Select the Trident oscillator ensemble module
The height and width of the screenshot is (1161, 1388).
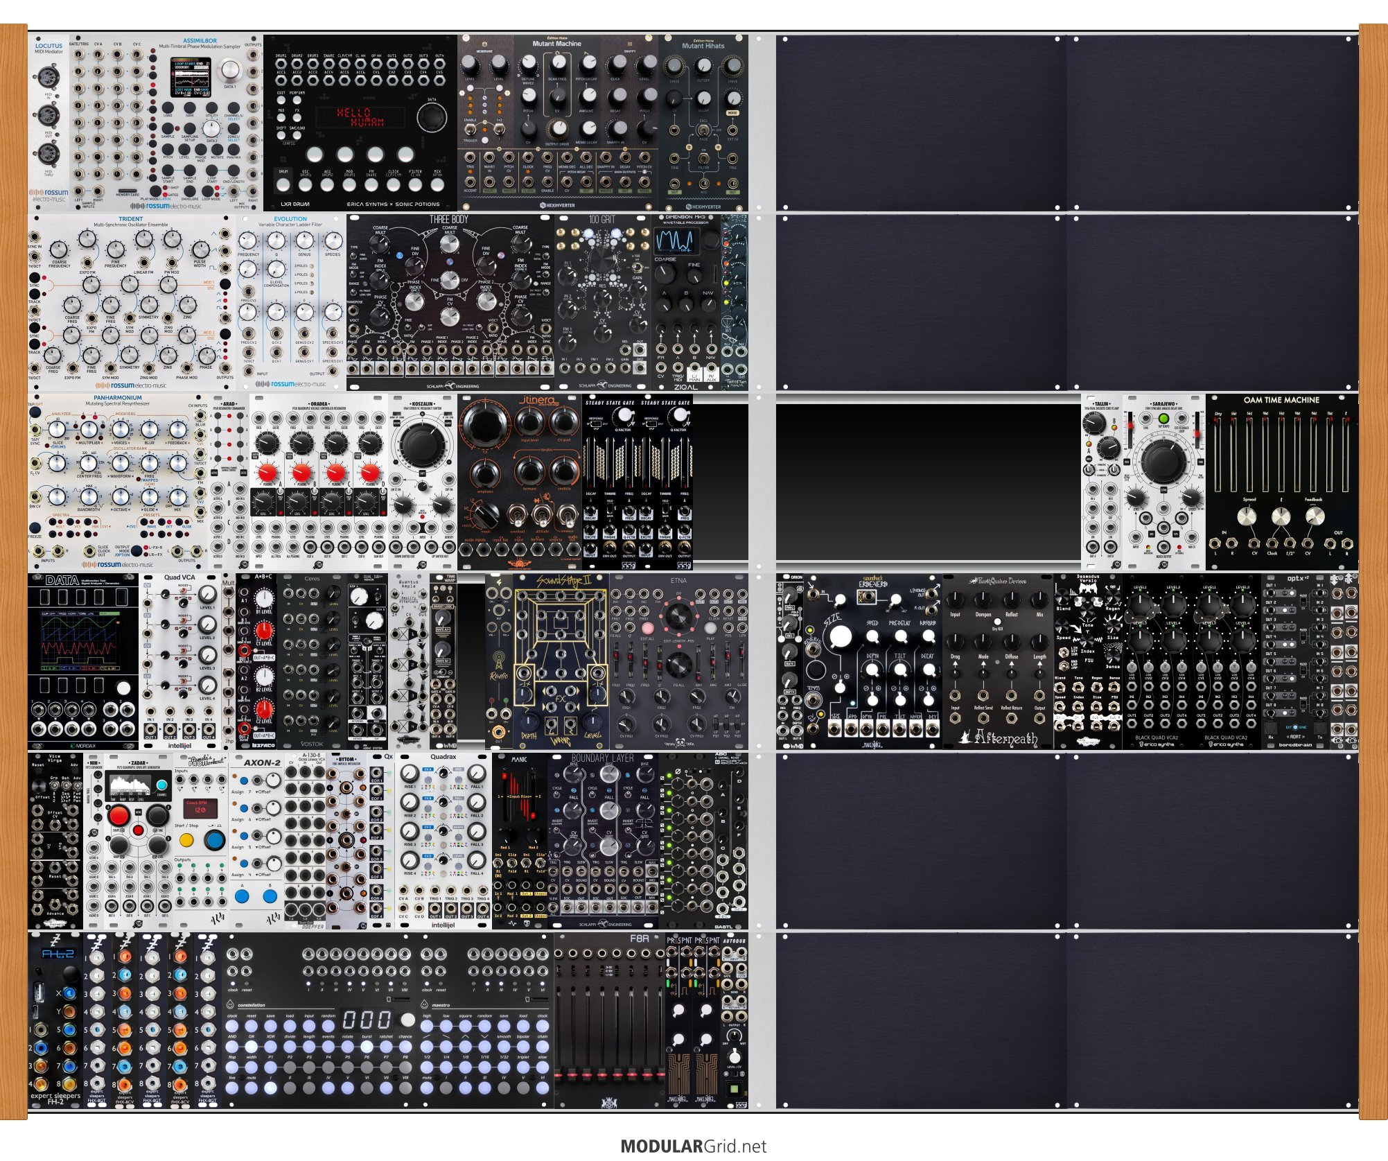point(132,303)
